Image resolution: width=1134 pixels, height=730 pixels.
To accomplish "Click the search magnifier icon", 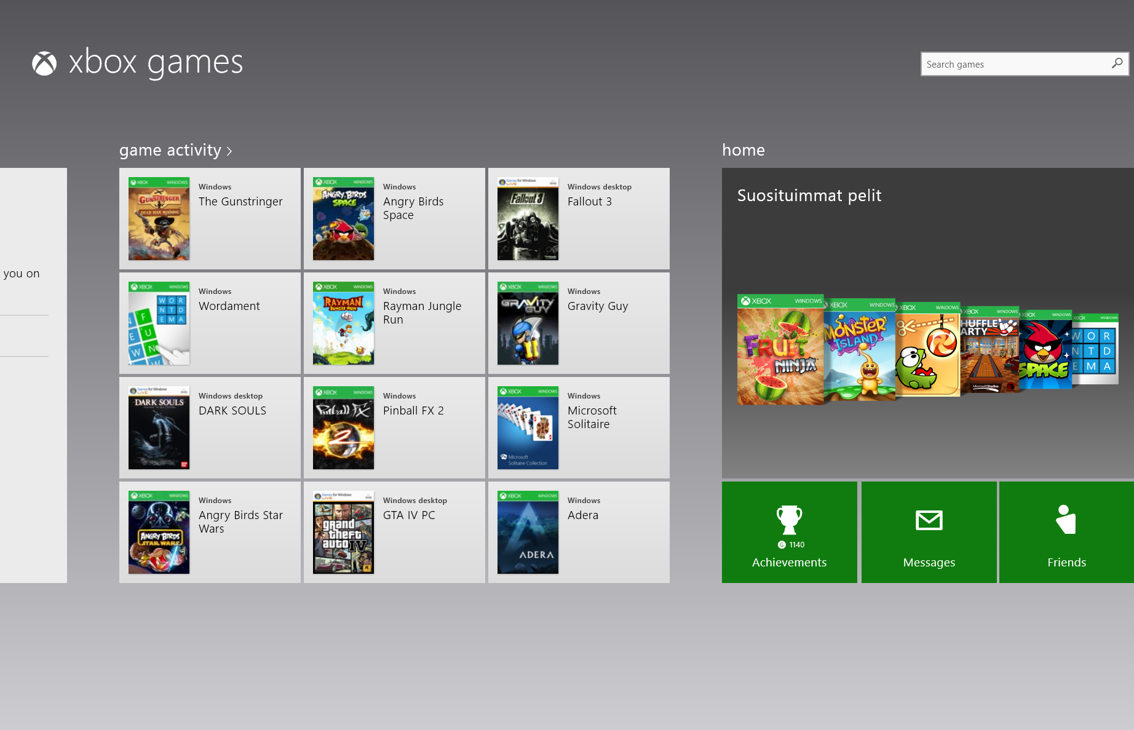I will coord(1117,63).
